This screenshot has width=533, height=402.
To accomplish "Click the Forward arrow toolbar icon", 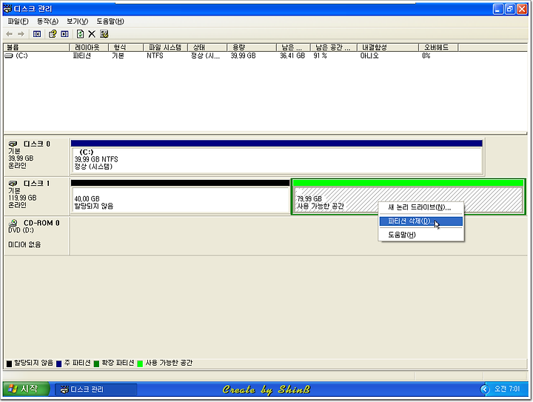I will [21, 34].
